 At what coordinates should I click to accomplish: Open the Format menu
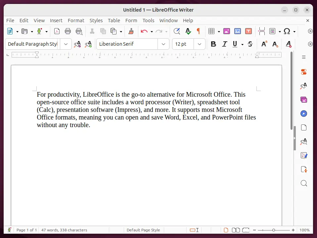point(76,21)
